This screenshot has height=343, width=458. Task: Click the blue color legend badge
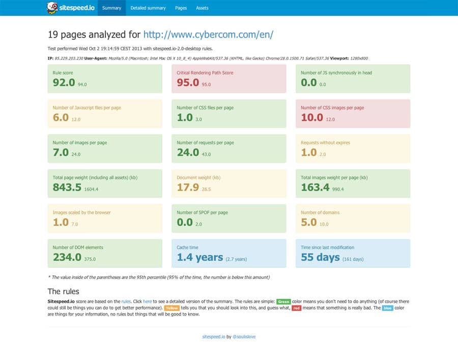pos(387,308)
